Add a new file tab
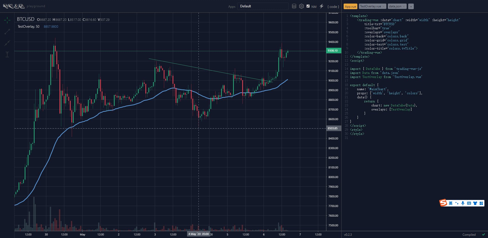This screenshot has height=238, width=488. click(x=411, y=6)
